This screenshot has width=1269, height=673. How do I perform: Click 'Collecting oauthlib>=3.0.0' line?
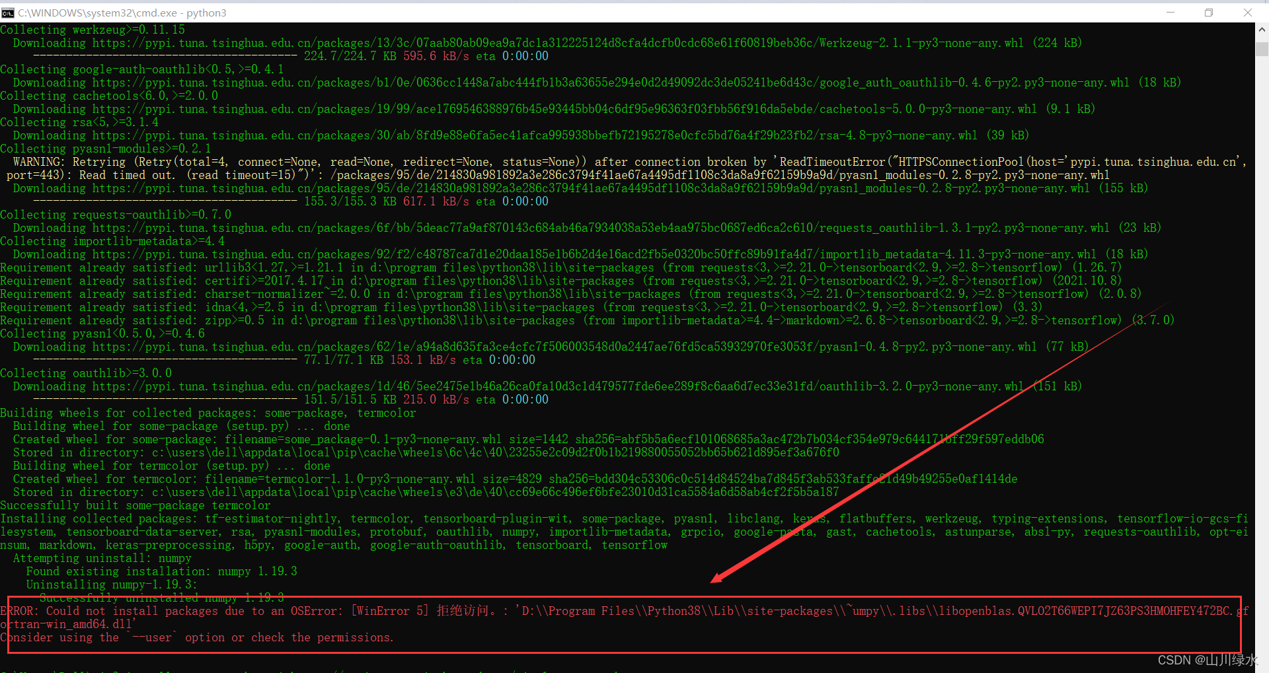pos(86,373)
